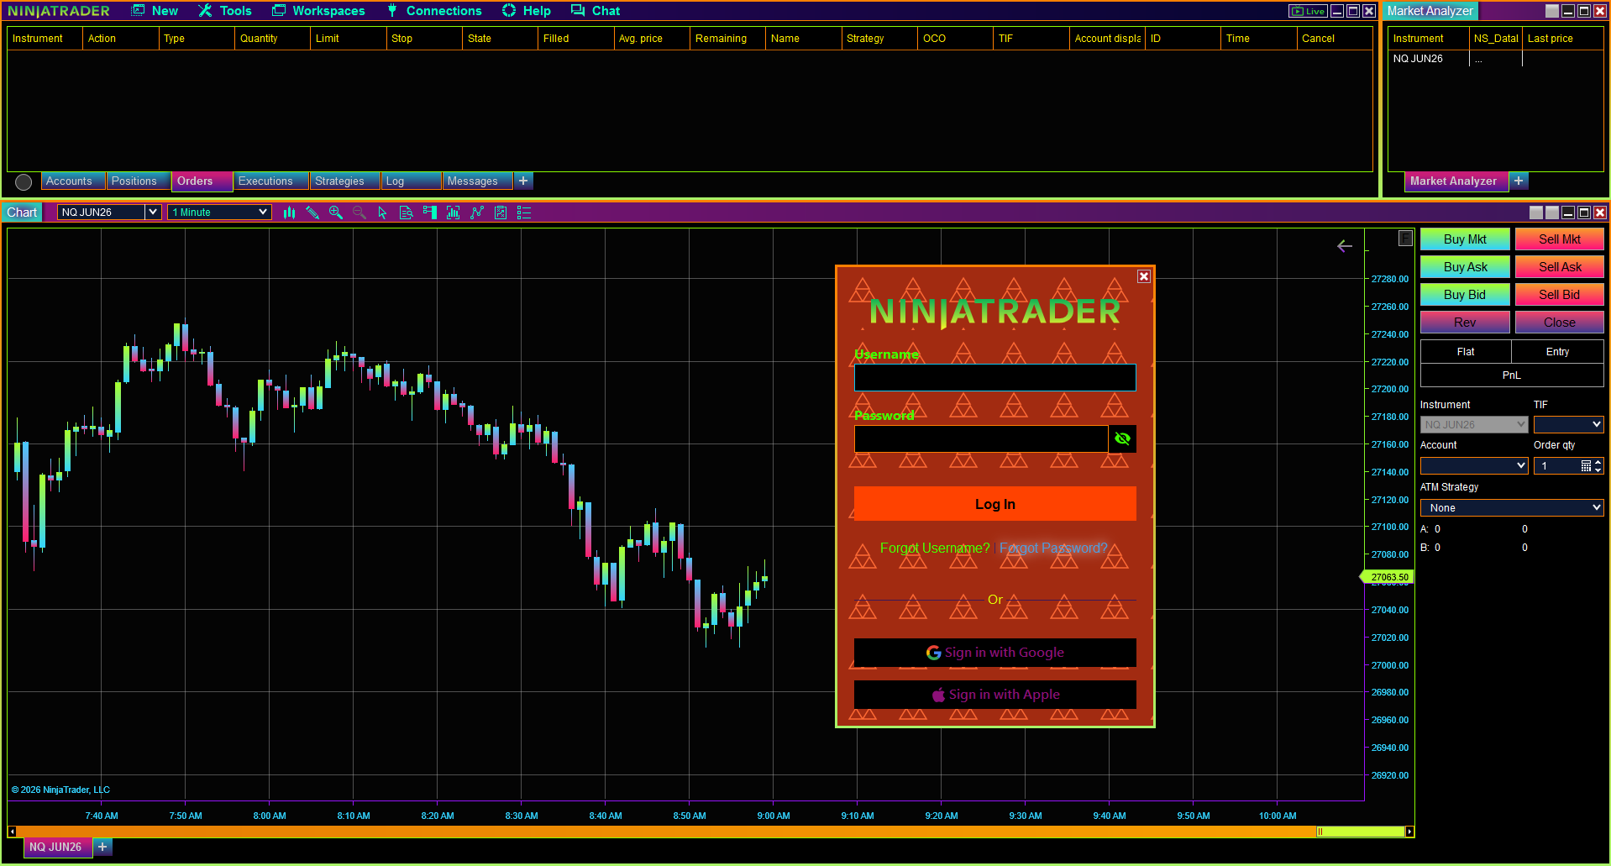Click the Sell Bid button
This screenshot has height=866, width=1611.
(x=1560, y=295)
